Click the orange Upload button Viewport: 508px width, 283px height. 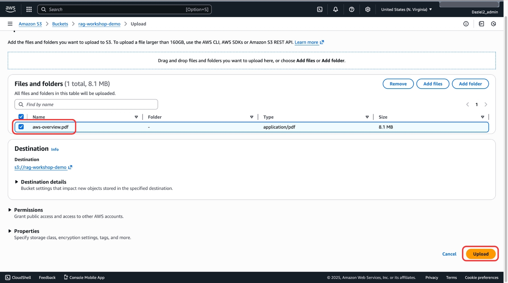pos(480,254)
